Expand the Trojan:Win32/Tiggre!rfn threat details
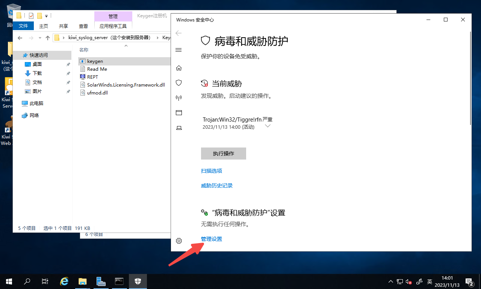Image resolution: width=481 pixels, height=289 pixels. click(x=268, y=126)
